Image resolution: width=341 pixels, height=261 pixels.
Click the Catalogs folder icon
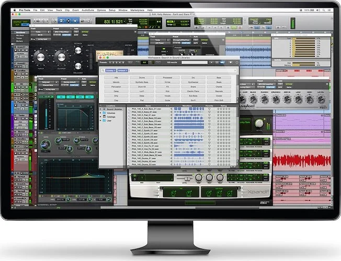click(105, 116)
